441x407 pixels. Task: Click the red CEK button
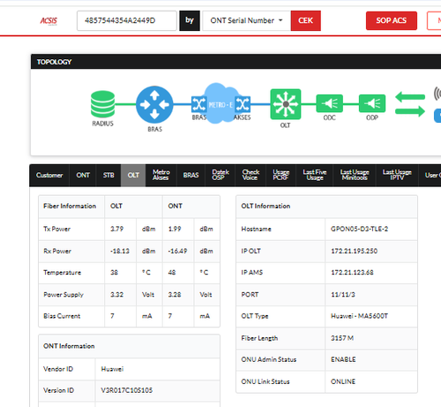306,20
